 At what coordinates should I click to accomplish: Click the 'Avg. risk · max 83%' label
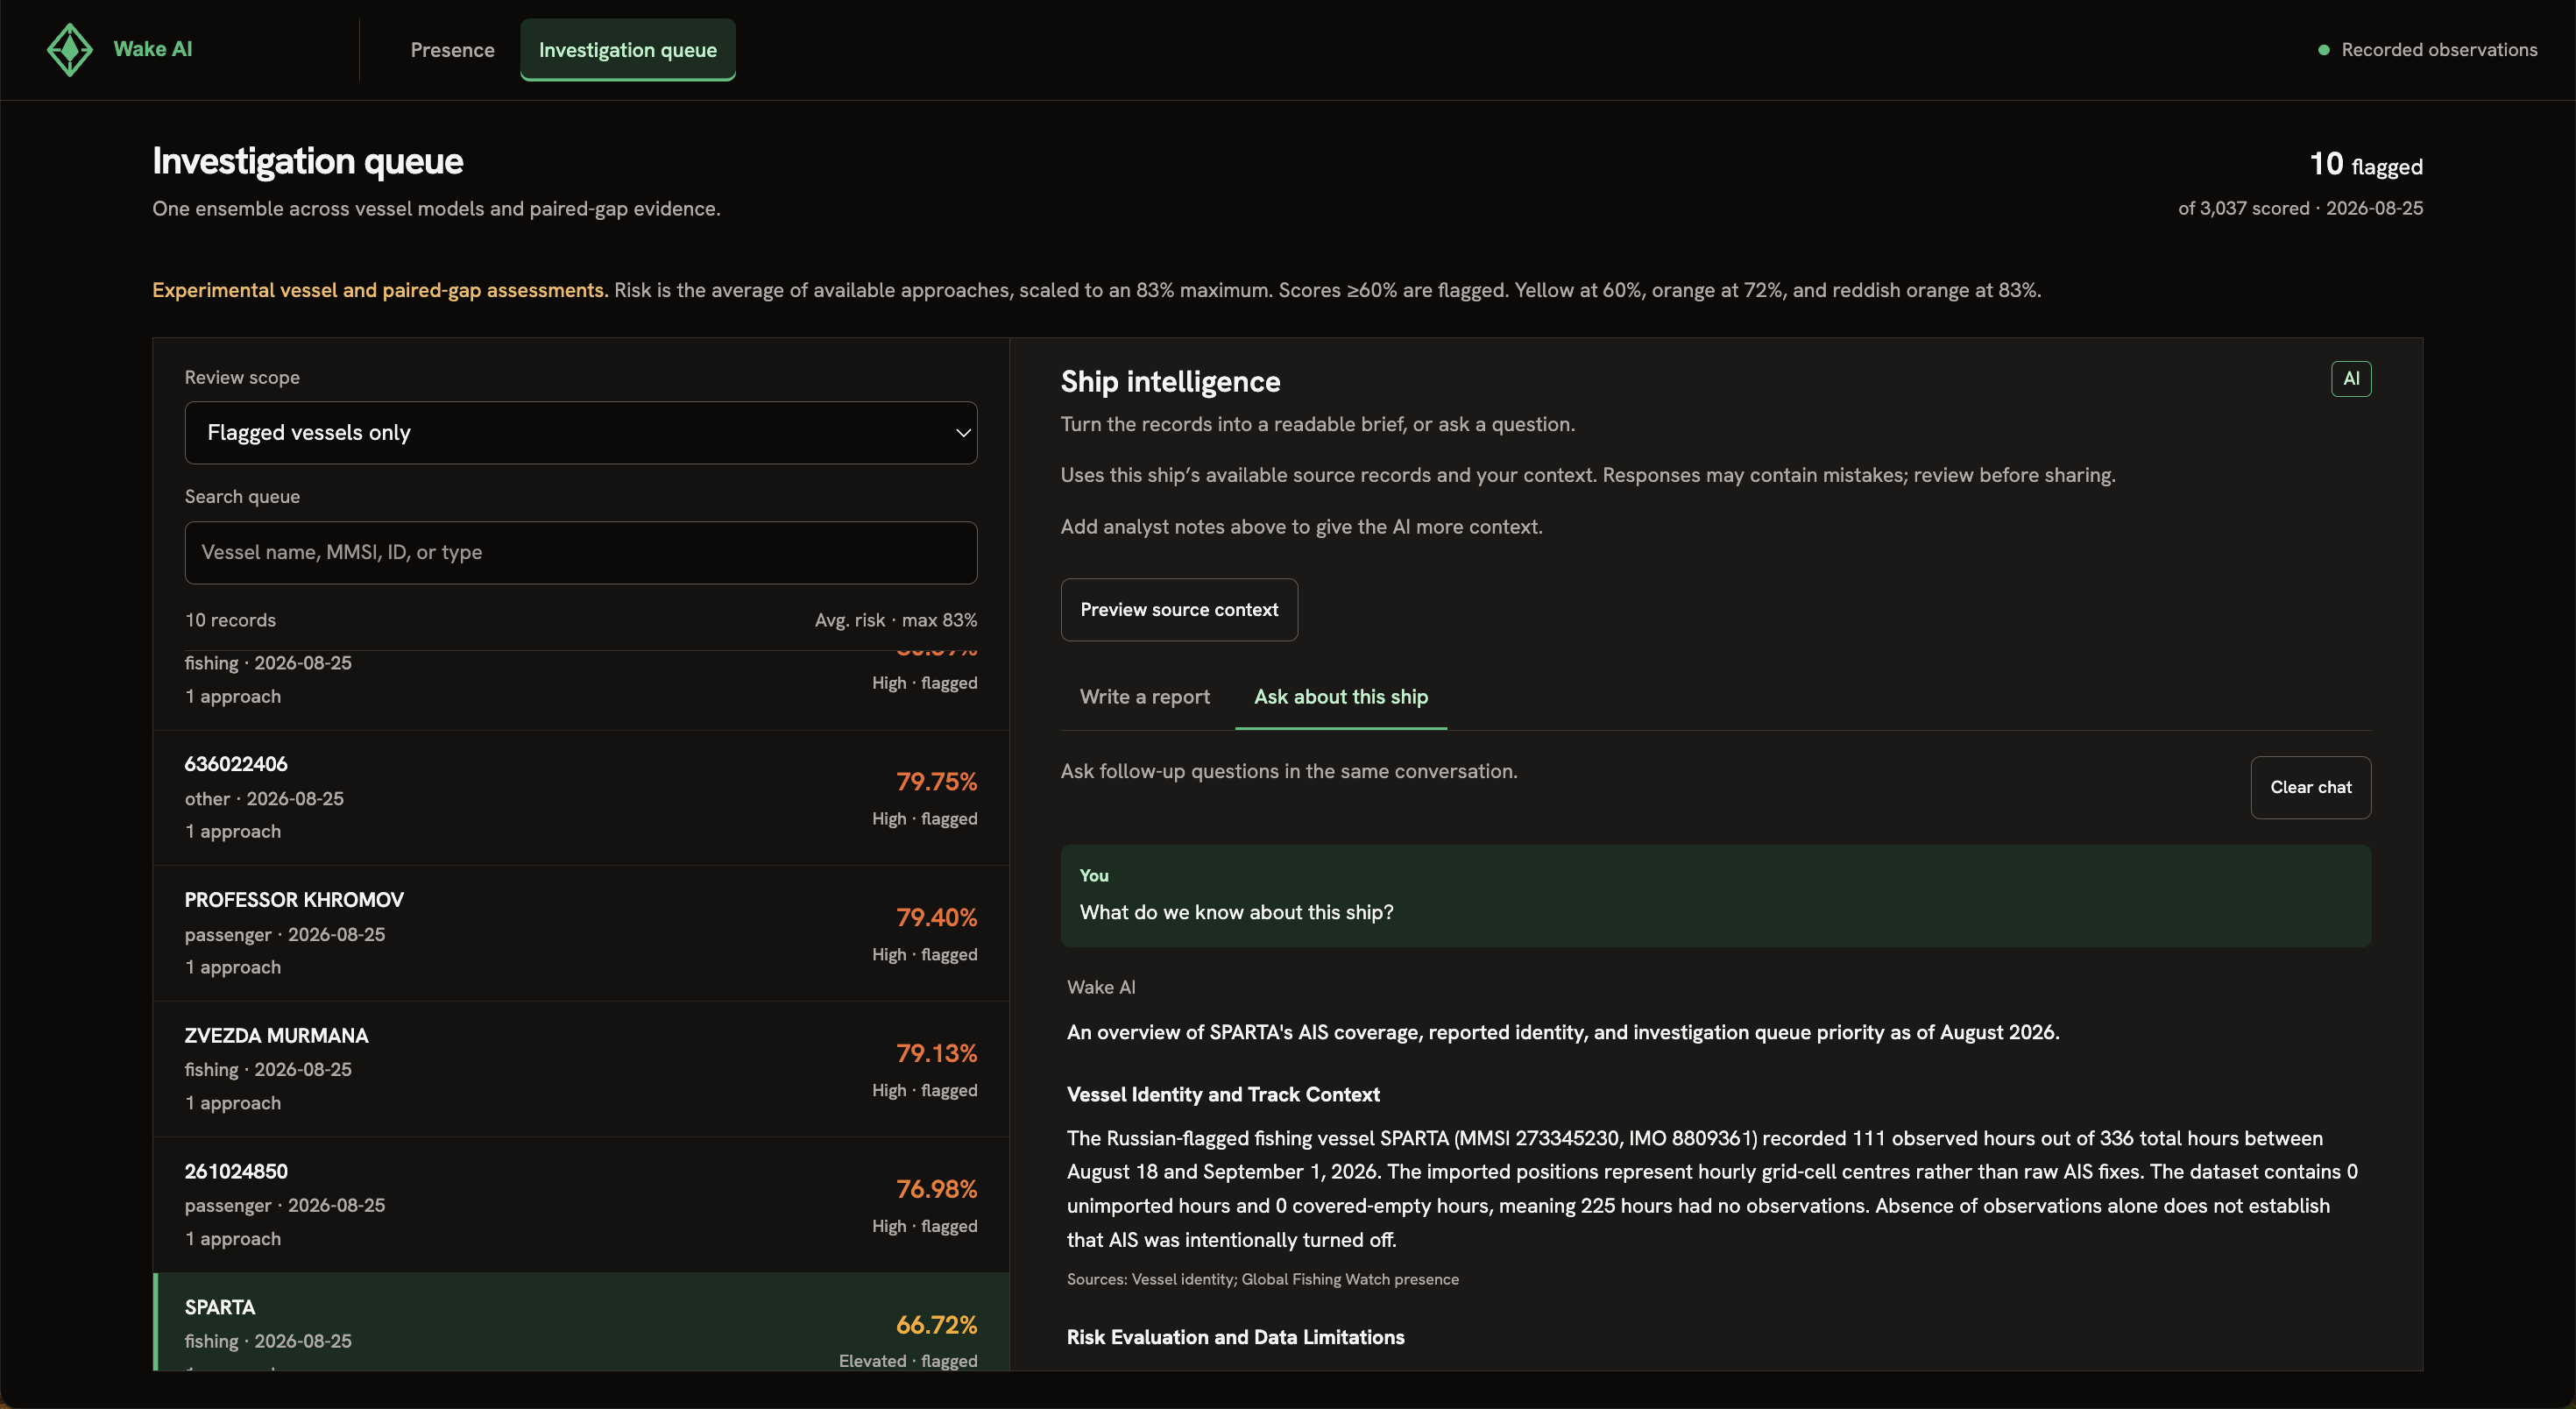pyautogui.click(x=895, y=620)
